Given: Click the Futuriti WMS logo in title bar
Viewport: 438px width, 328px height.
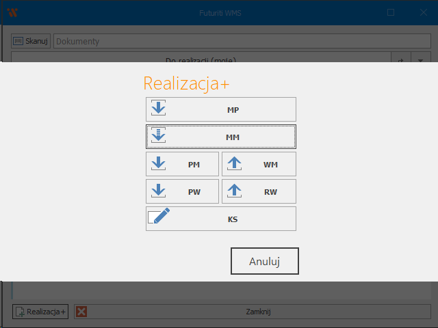Looking at the screenshot, I should click(12, 12).
